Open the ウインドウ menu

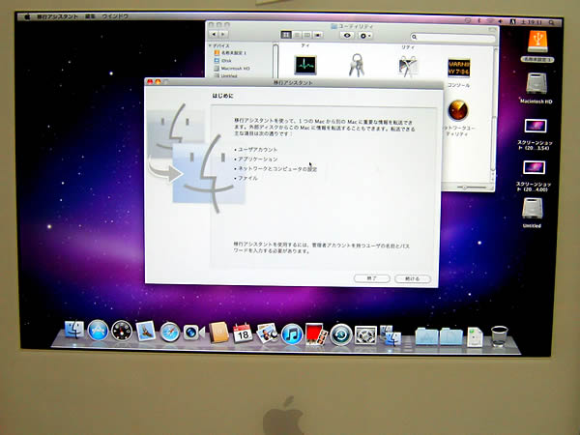(x=115, y=16)
